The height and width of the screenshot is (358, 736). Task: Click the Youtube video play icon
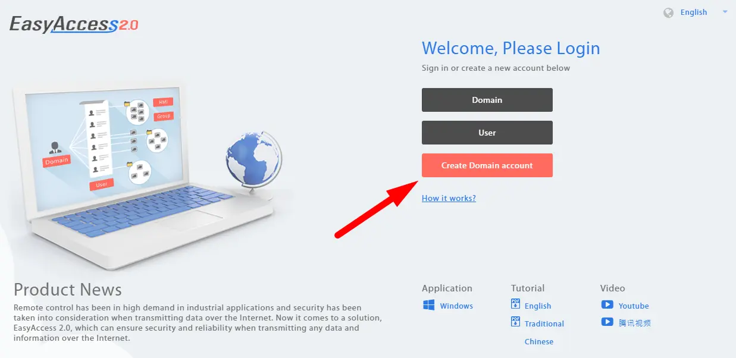607,304
